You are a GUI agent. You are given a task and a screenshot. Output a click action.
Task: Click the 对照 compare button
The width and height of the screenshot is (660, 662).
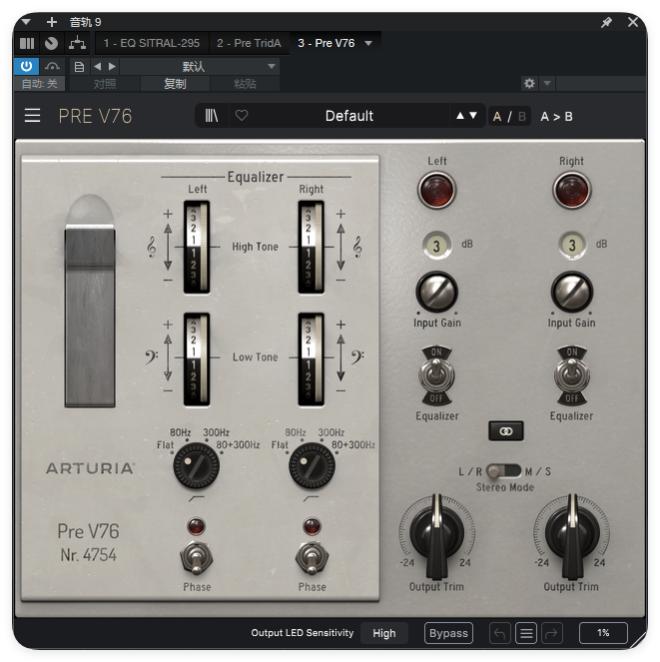coord(104,84)
